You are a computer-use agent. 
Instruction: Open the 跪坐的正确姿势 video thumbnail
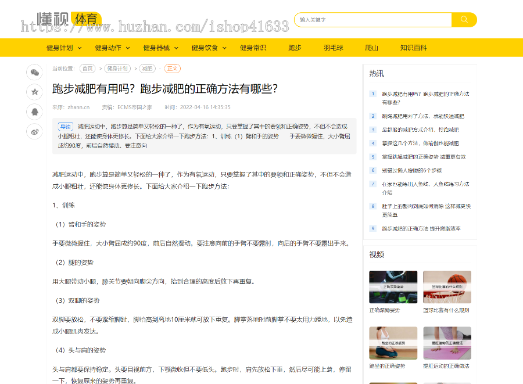coord(393,343)
